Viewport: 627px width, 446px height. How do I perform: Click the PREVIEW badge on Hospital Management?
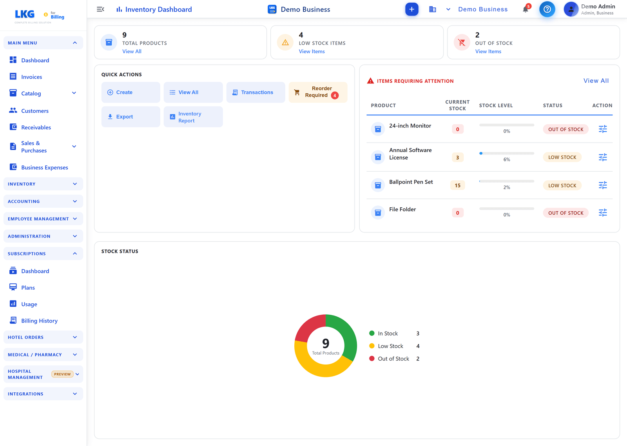[62, 374]
